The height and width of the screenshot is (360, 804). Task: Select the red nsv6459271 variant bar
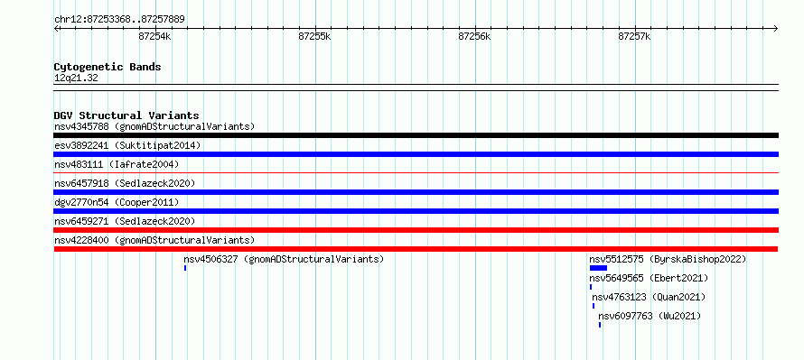coord(416,230)
